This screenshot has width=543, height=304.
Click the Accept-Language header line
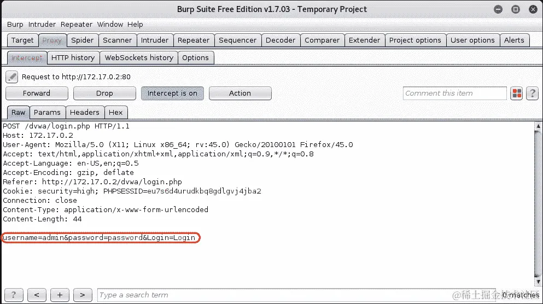[x=71, y=163]
